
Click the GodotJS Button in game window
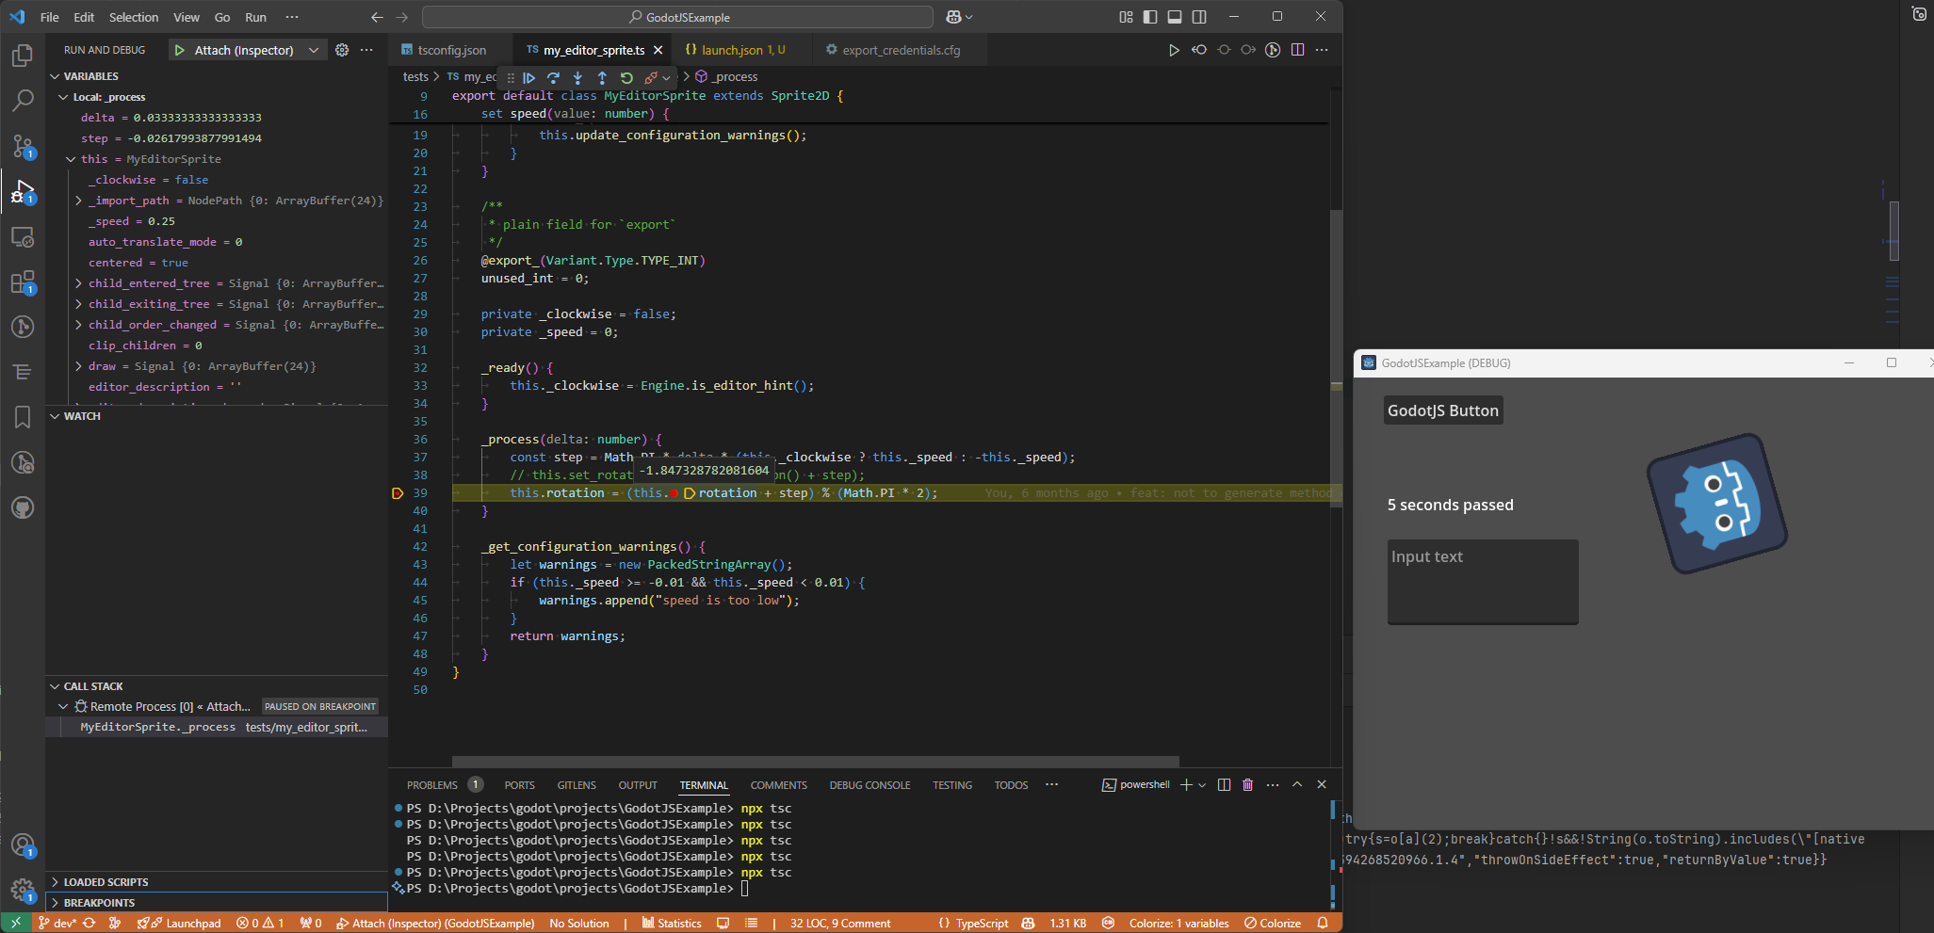coord(1442,410)
